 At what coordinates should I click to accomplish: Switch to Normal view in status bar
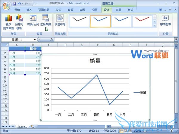[121, 131]
